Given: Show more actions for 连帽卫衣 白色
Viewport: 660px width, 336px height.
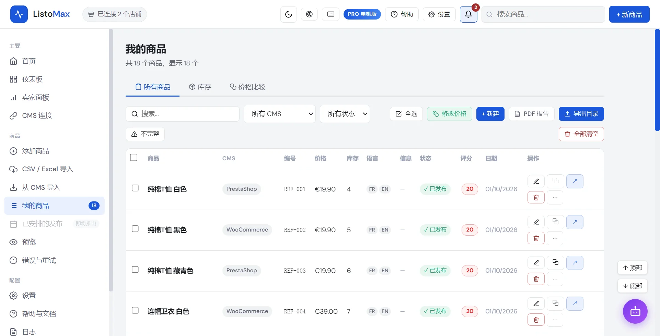Looking at the screenshot, I should pos(555,320).
